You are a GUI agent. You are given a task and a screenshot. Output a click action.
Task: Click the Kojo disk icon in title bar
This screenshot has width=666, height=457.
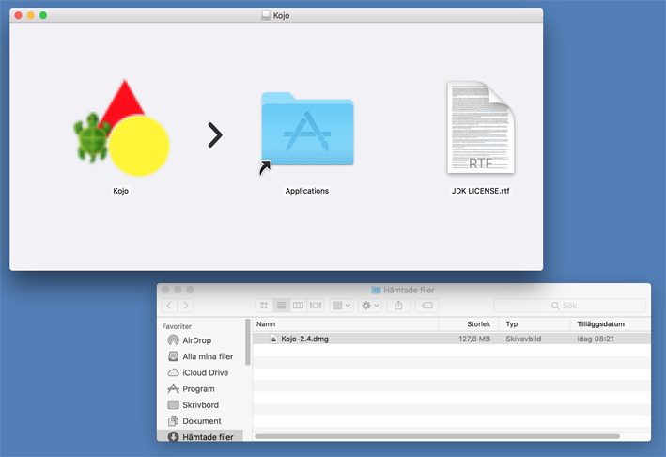[266, 15]
